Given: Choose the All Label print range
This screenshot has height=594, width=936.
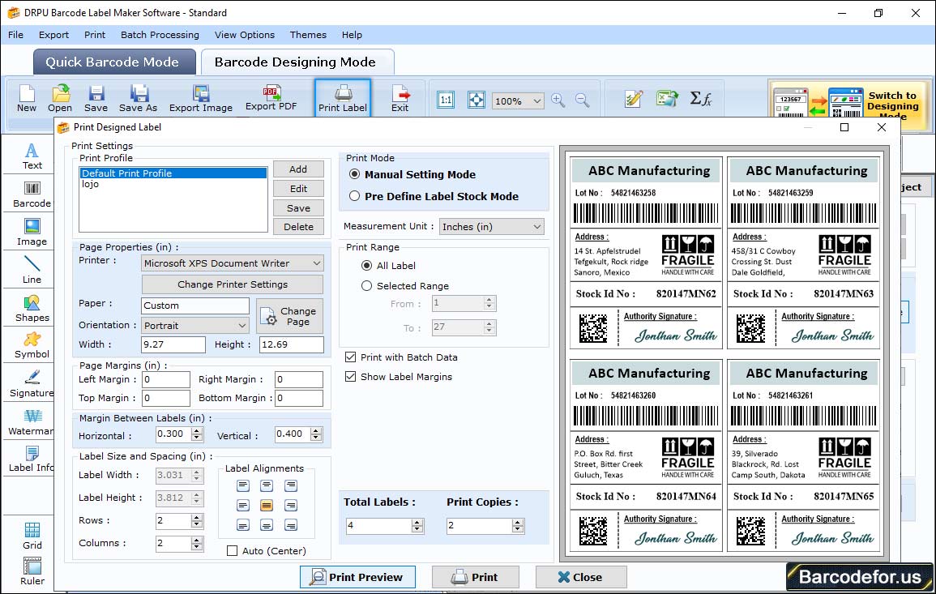Looking at the screenshot, I should click(x=366, y=265).
